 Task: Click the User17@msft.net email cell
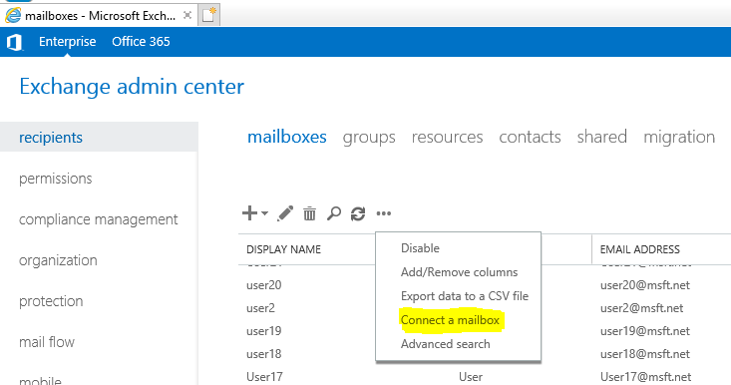tap(645, 377)
